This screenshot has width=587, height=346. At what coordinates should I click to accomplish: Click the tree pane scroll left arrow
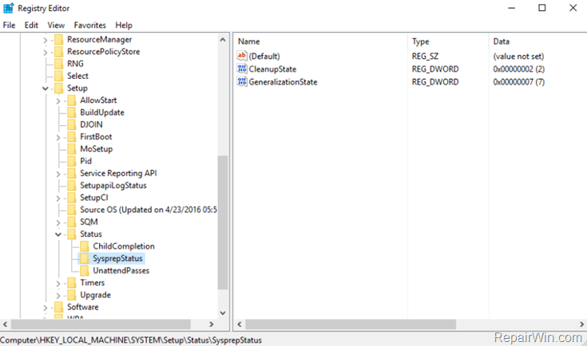coord(6,324)
